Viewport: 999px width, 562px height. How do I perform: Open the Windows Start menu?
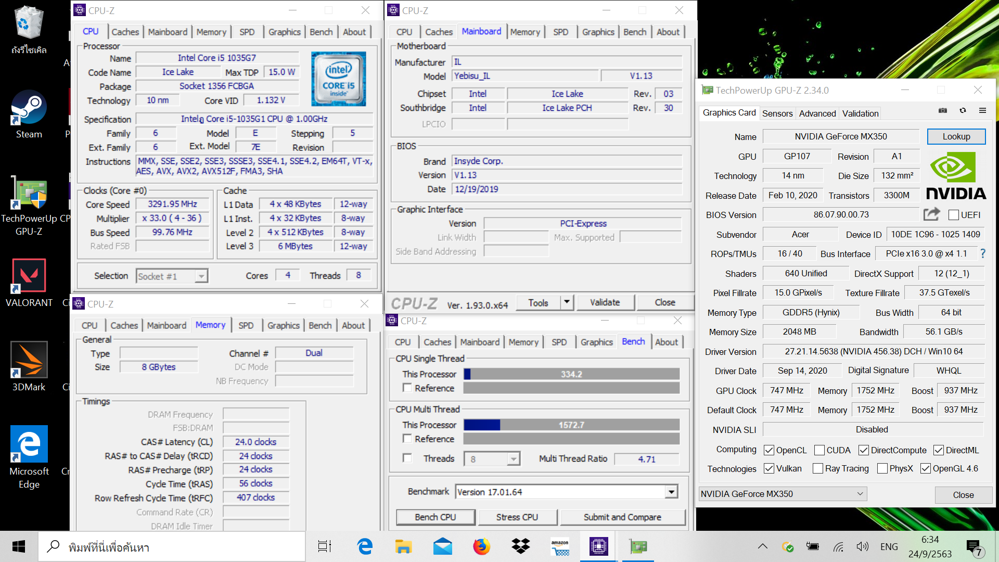(x=19, y=546)
